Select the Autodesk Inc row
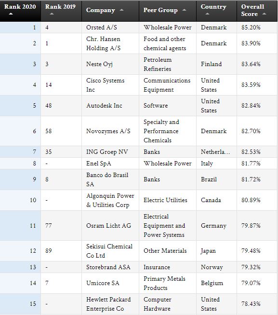 (x=139, y=106)
